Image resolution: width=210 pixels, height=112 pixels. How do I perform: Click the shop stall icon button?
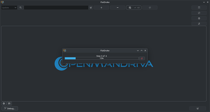tap(9, 103)
